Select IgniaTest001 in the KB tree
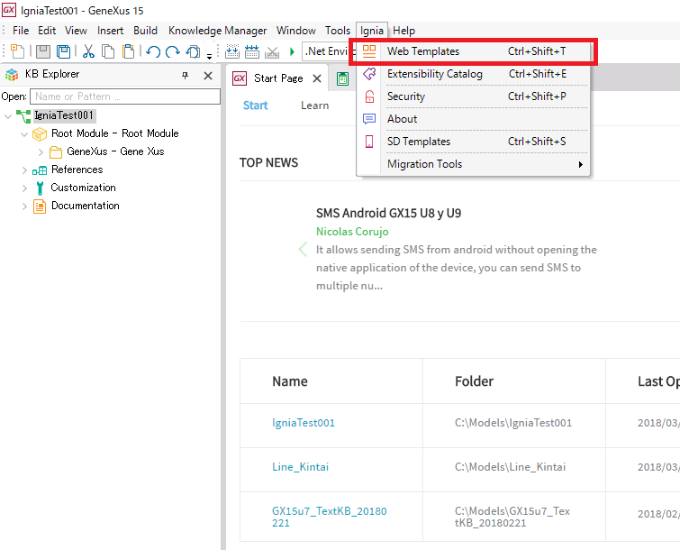This screenshot has width=680, height=550. [x=64, y=115]
